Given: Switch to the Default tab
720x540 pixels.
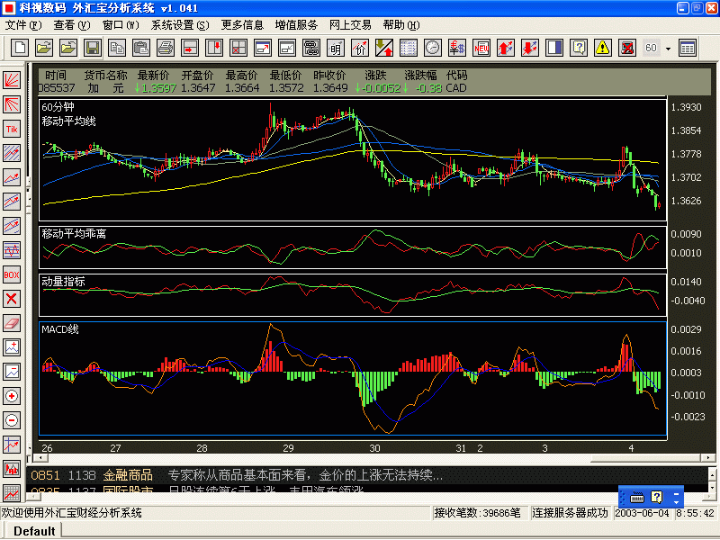Looking at the screenshot, I should pos(34,531).
